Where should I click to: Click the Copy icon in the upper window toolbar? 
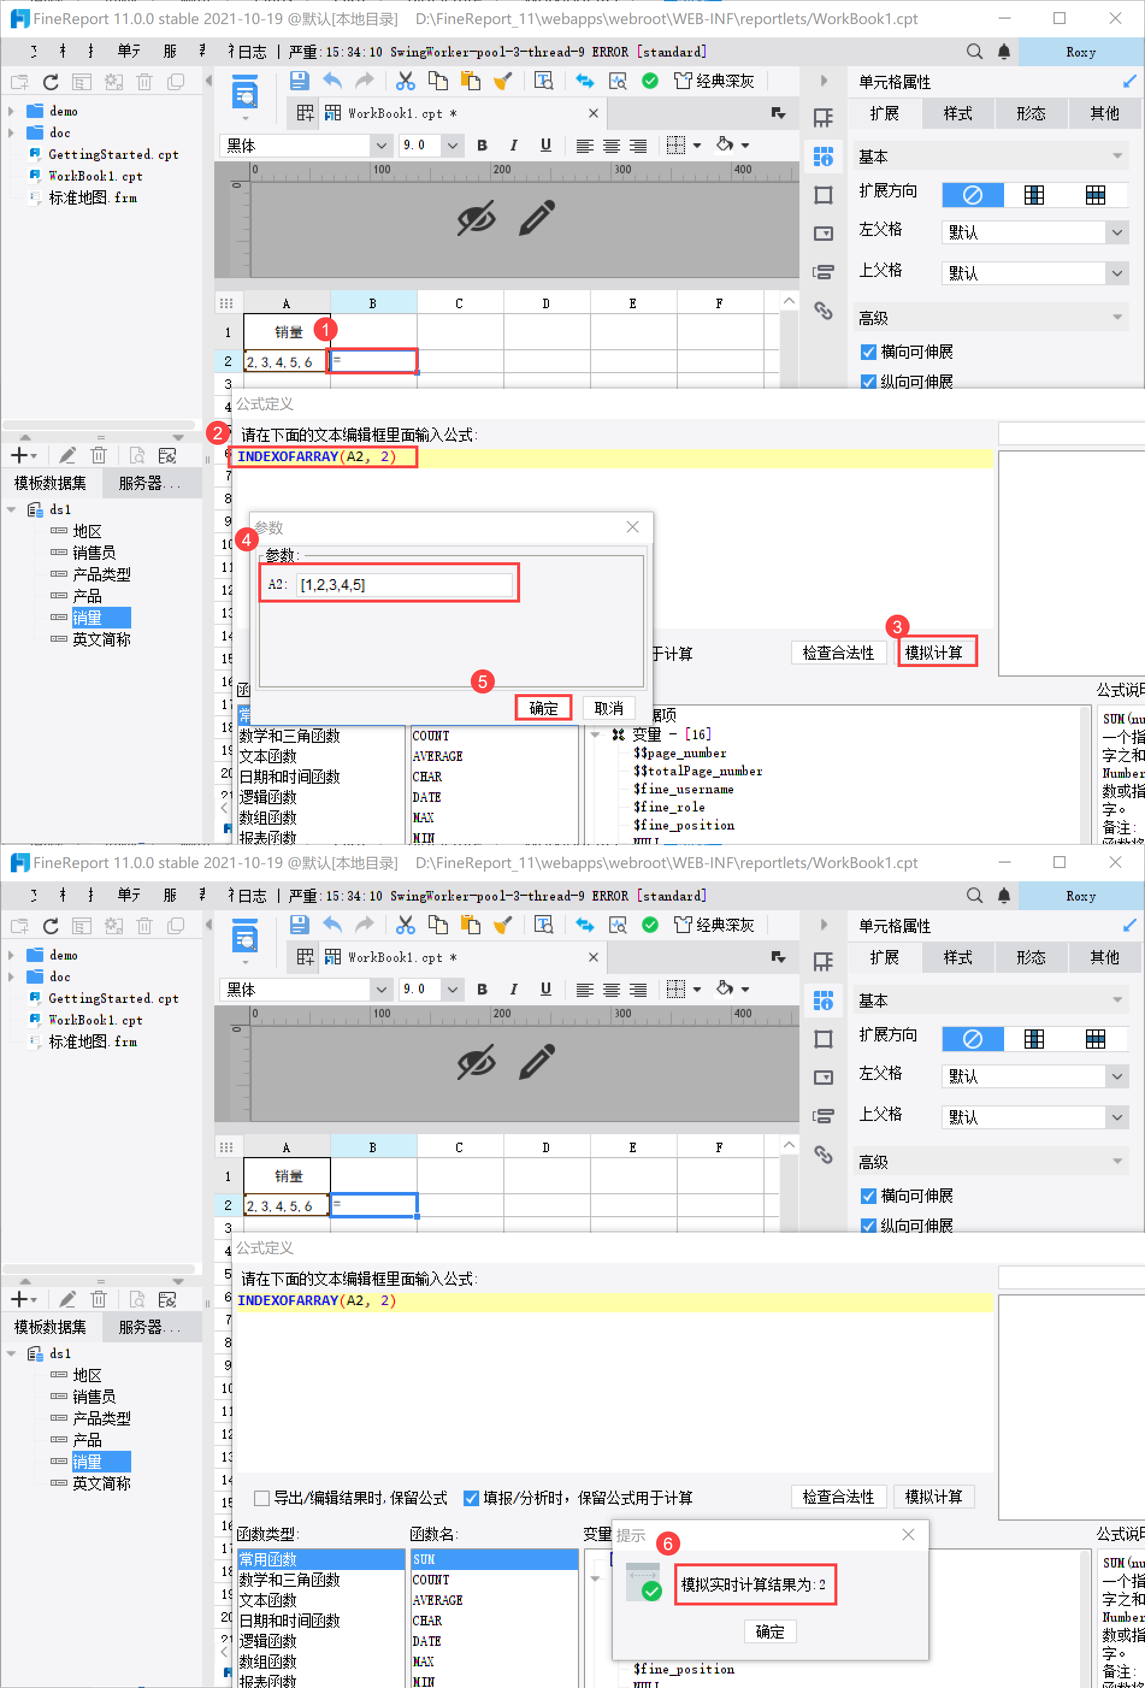(x=438, y=81)
